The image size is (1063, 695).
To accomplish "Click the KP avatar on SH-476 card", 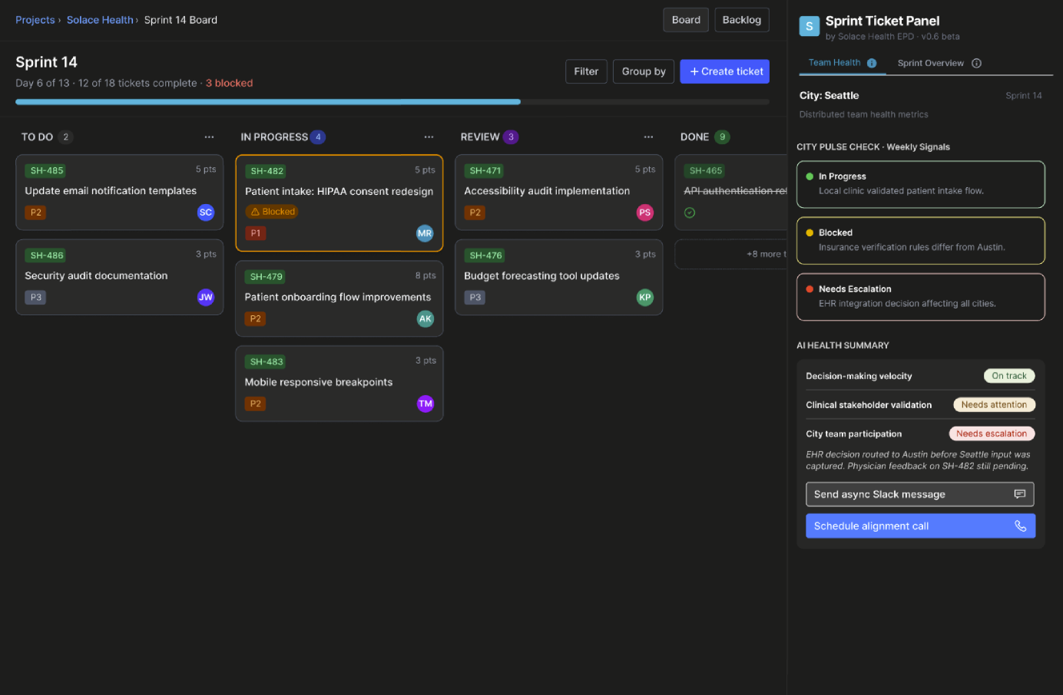I will [x=645, y=298].
